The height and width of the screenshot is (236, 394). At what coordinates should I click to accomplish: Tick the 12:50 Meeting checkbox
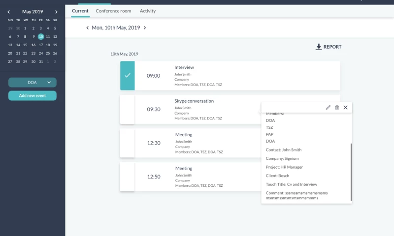click(128, 177)
